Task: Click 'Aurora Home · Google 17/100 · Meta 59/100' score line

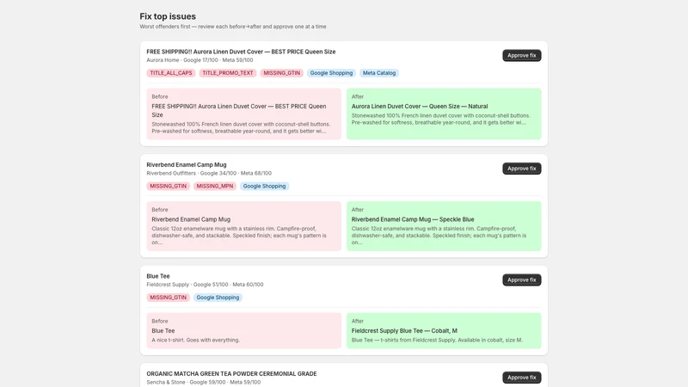Action: (200, 60)
